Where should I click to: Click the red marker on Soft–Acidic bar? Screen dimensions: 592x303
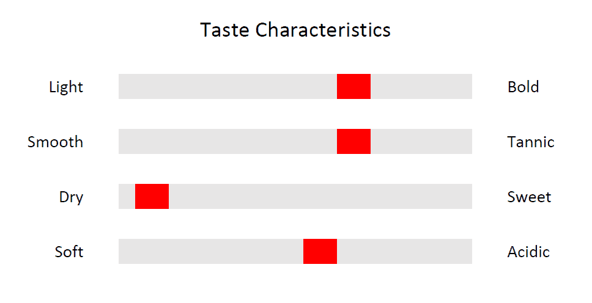point(320,251)
